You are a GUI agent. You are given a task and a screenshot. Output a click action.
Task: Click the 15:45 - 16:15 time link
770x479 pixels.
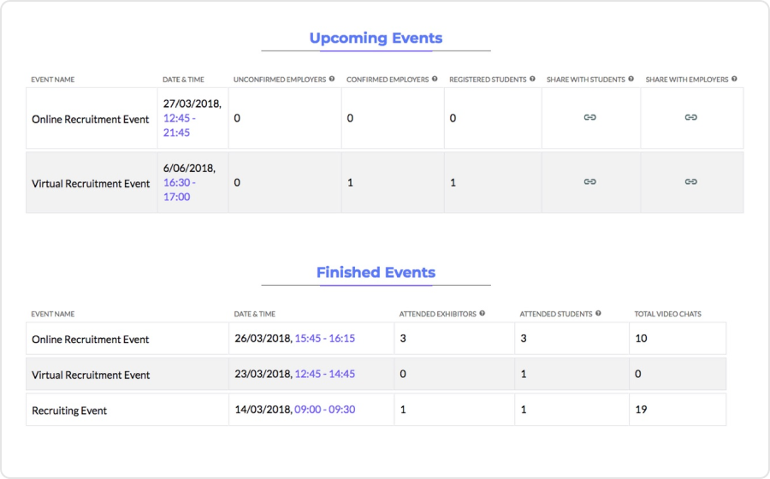(x=324, y=338)
